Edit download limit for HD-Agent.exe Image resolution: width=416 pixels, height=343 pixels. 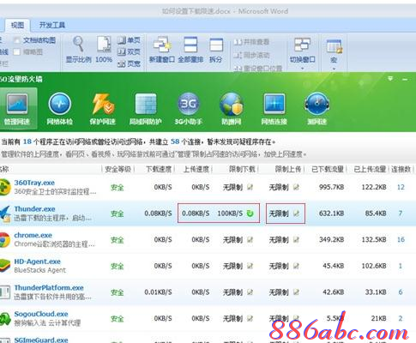click(x=250, y=266)
